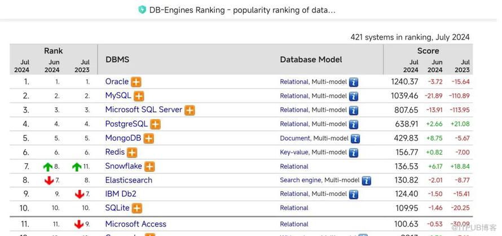The height and width of the screenshot is (236, 502).
Task: Click the orange plus icon beside MySQL
Action: tap(139, 96)
